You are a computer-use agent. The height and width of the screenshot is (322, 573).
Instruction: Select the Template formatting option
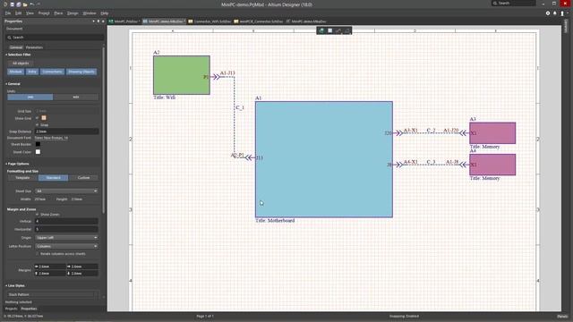point(22,178)
